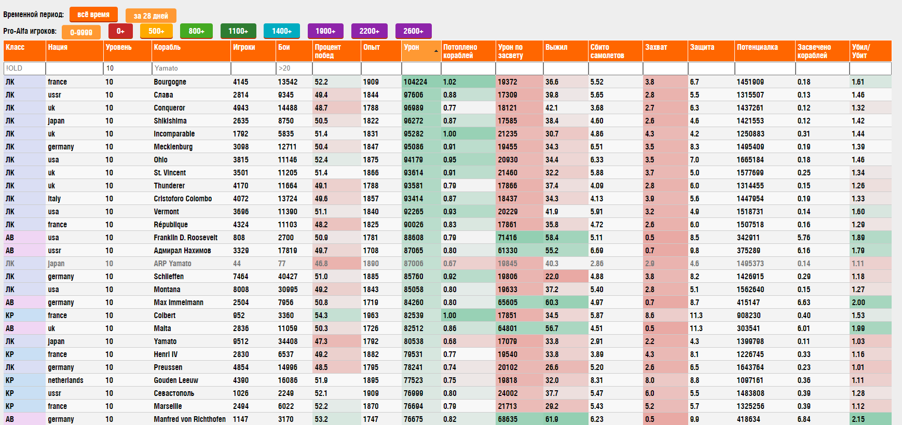Choose the purple 2200+ filter
The image size is (902, 425).
(369, 31)
